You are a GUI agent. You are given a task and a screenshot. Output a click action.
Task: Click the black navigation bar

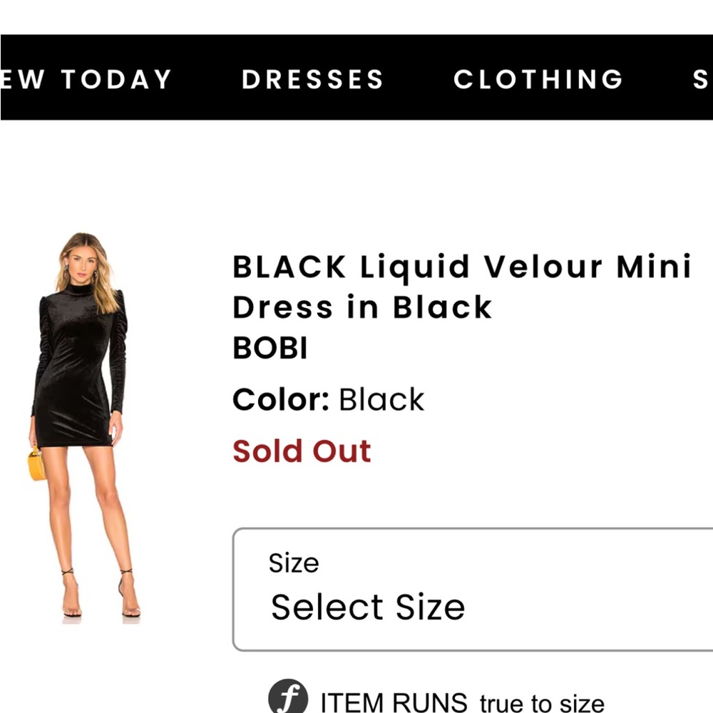(x=356, y=79)
